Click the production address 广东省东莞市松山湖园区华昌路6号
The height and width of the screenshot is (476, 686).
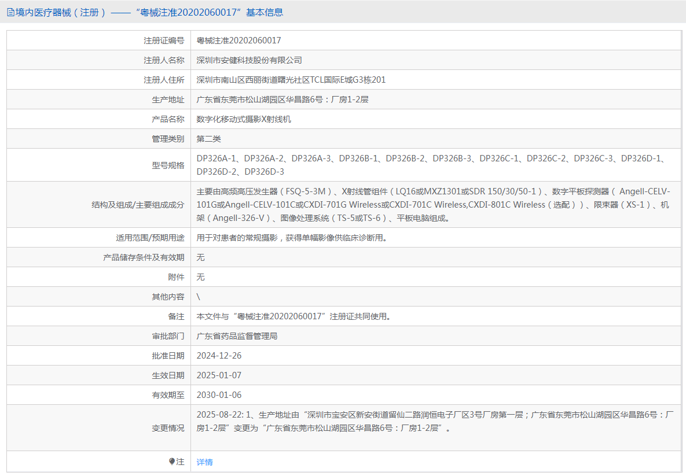pos(282,99)
